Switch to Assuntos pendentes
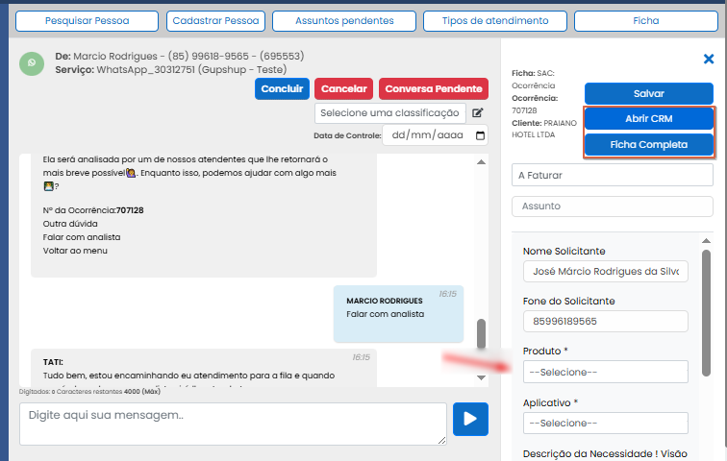 [x=344, y=20]
